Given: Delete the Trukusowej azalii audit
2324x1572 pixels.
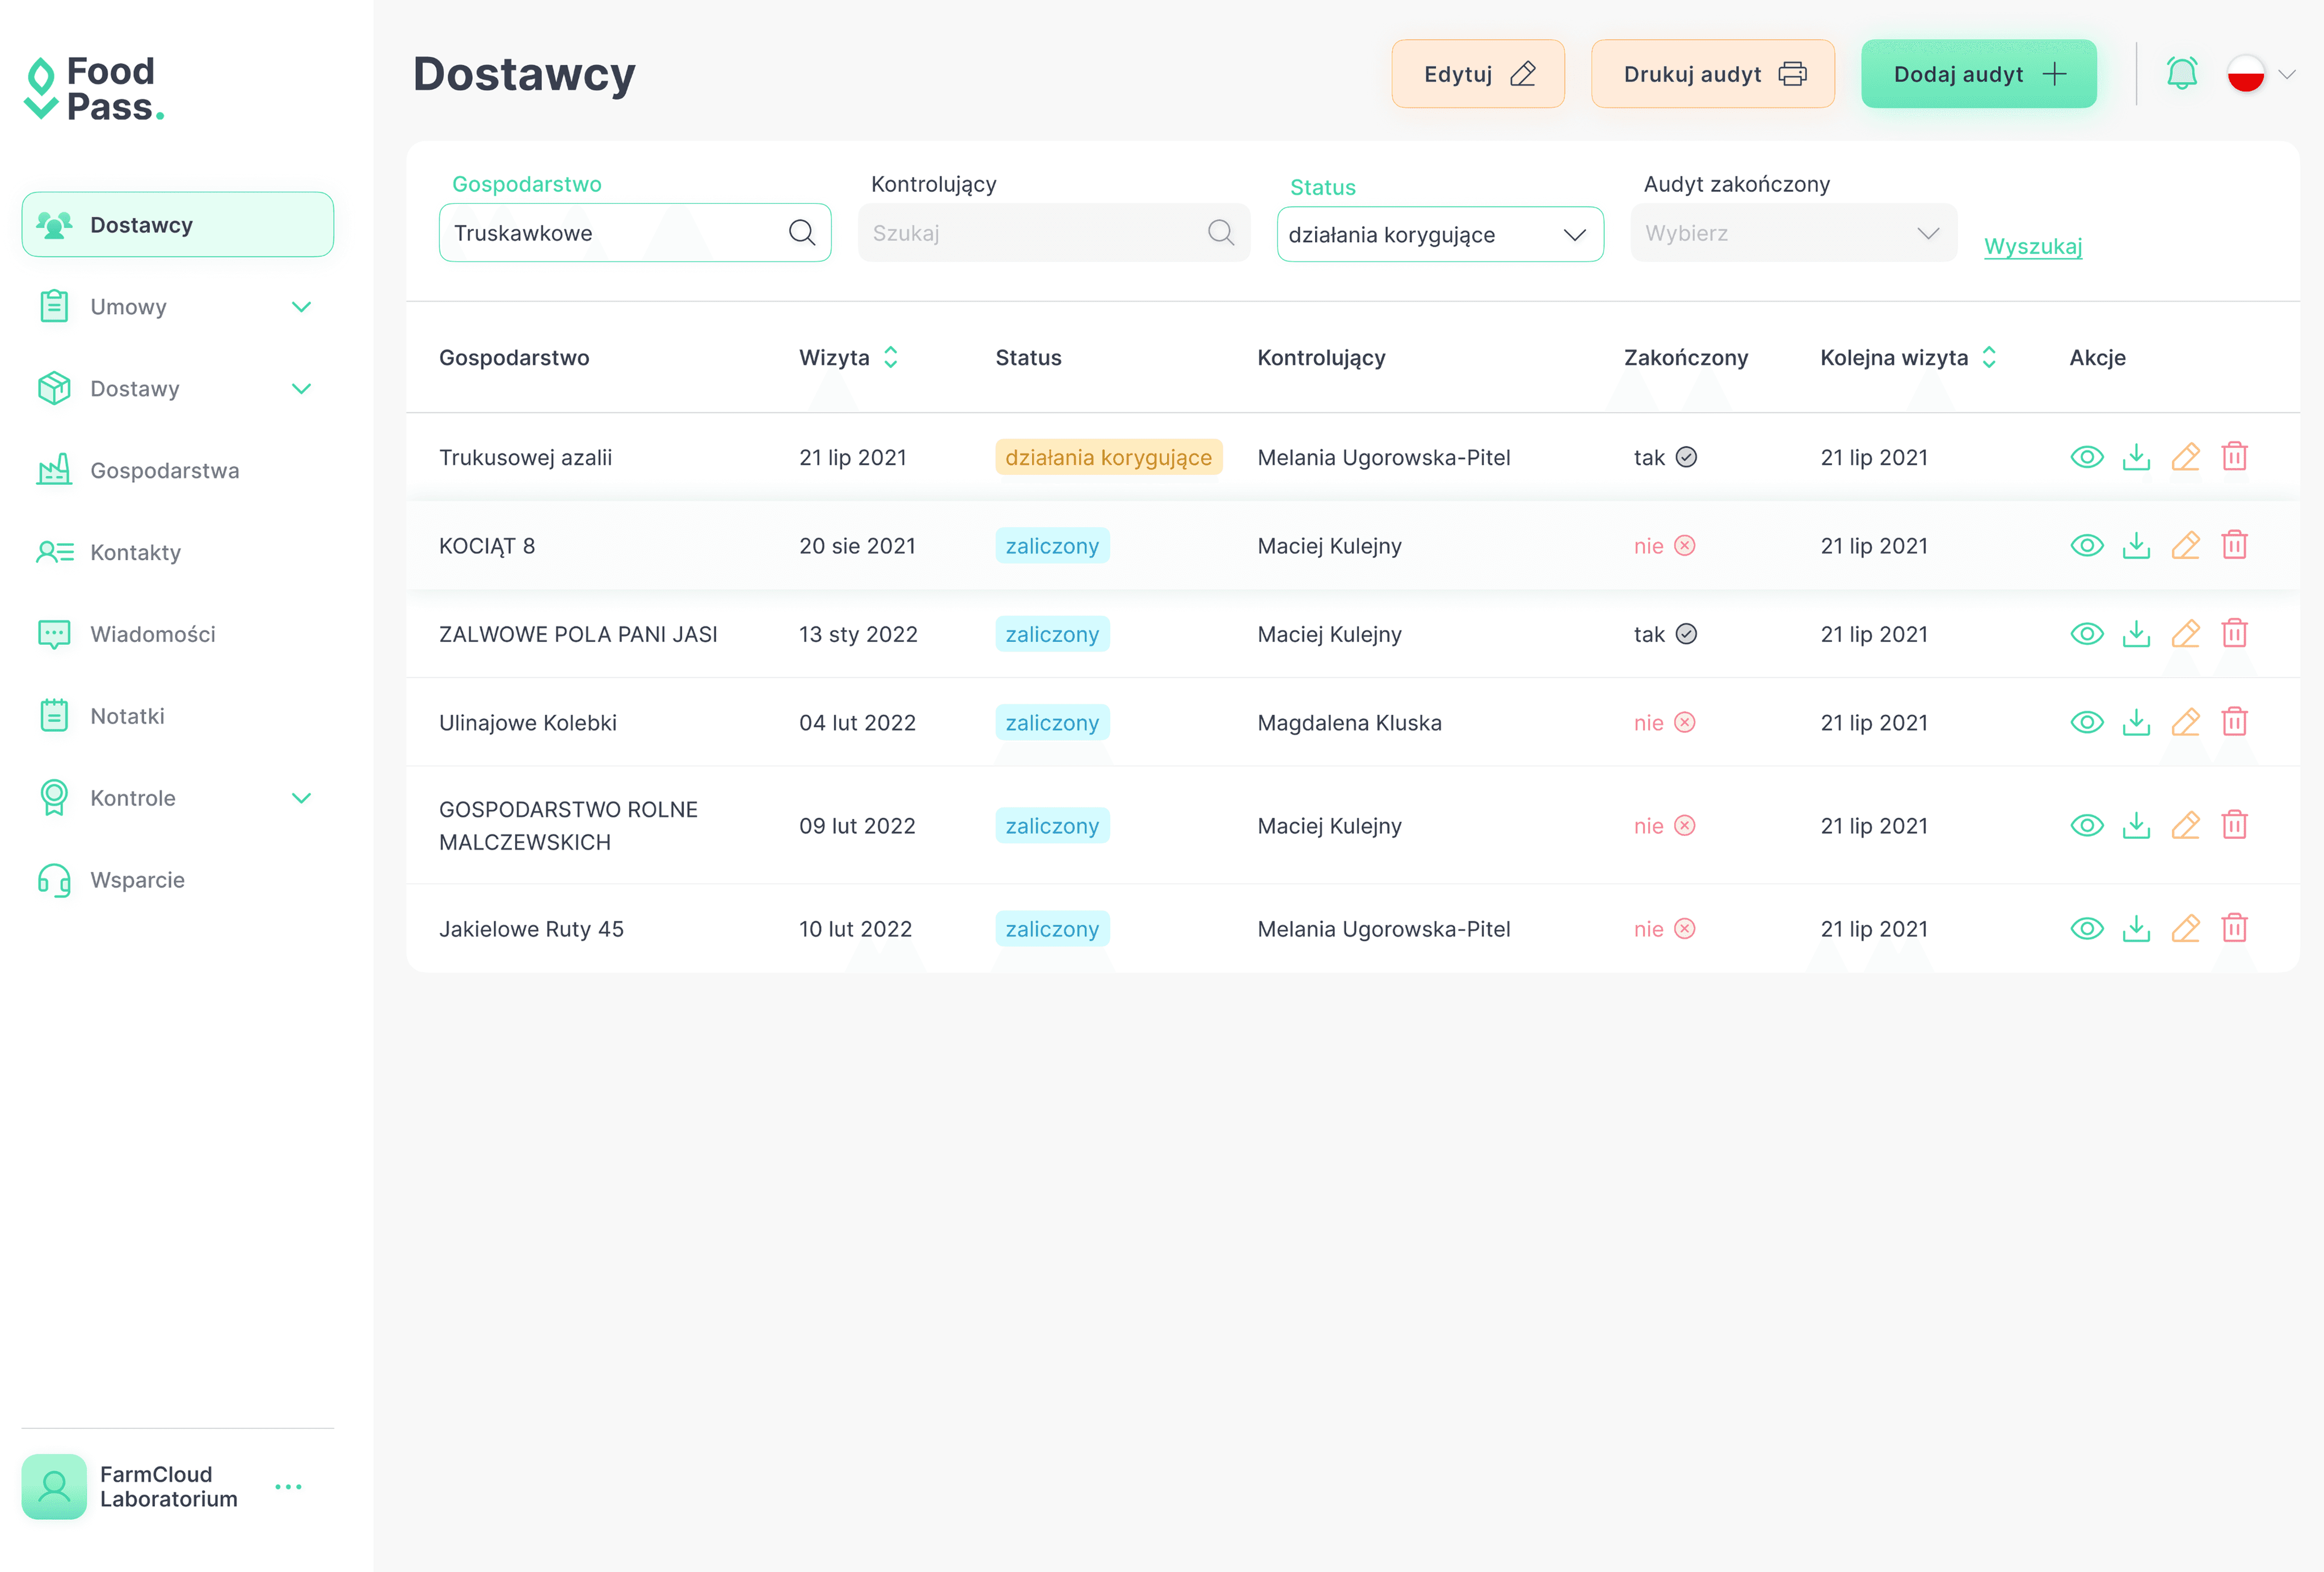Looking at the screenshot, I should tap(2234, 457).
